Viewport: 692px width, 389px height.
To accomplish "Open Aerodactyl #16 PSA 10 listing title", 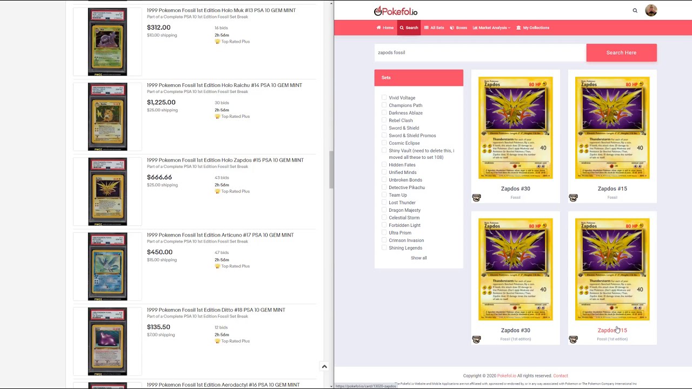I will (x=223, y=385).
